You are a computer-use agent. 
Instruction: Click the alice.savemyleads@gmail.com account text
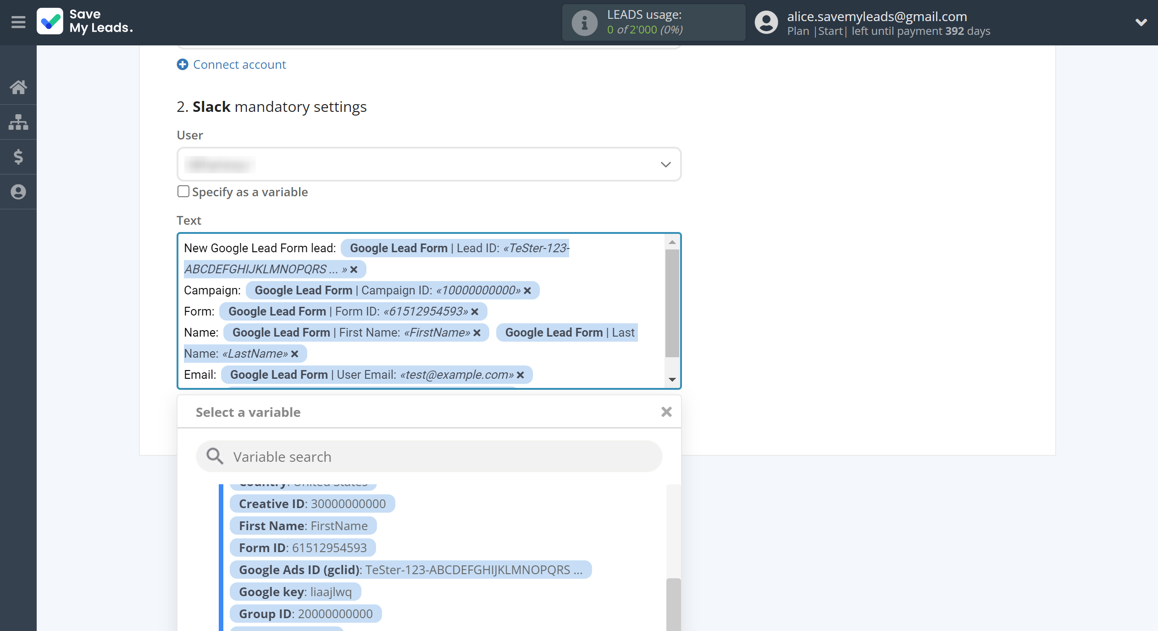[877, 17]
